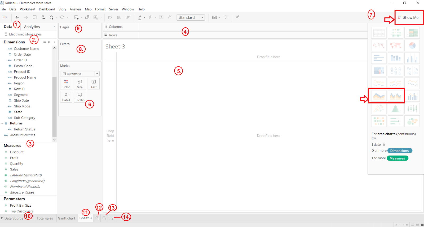Click the Detail button on Marks card

pos(66,97)
